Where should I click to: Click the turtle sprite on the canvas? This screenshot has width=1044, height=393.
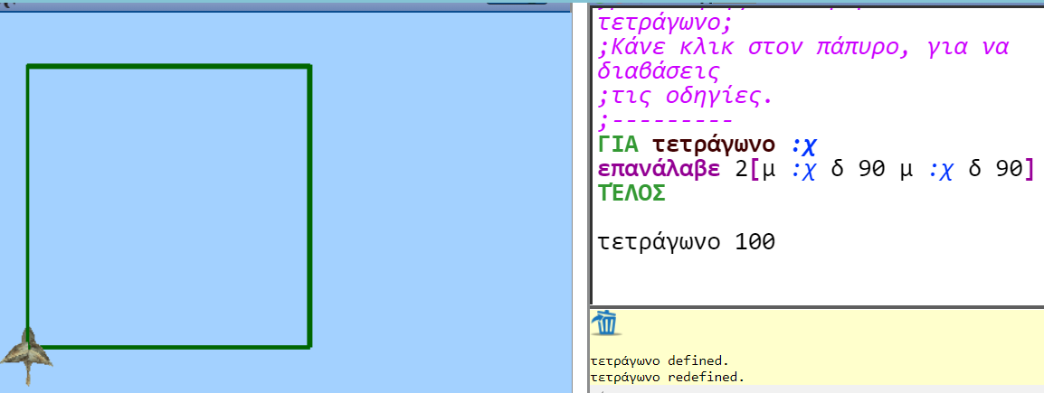coord(27,351)
